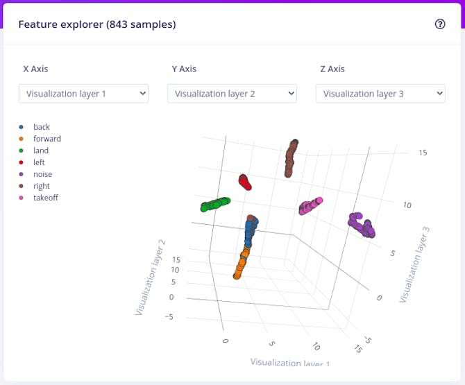The image size is (465, 385).
Task: Click the 'right' legend label
Action: [42, 186]
